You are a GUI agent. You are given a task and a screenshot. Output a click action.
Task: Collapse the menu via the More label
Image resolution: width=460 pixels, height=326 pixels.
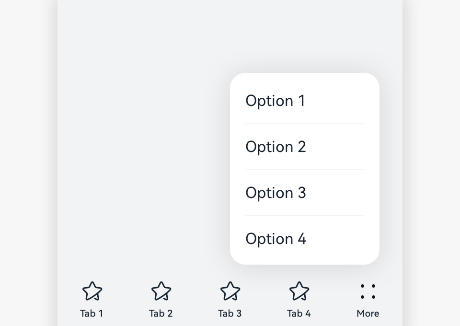point(368,314)
